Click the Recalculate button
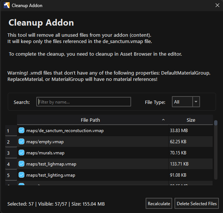The image size is (223, 213). click(x=159, y=203)
